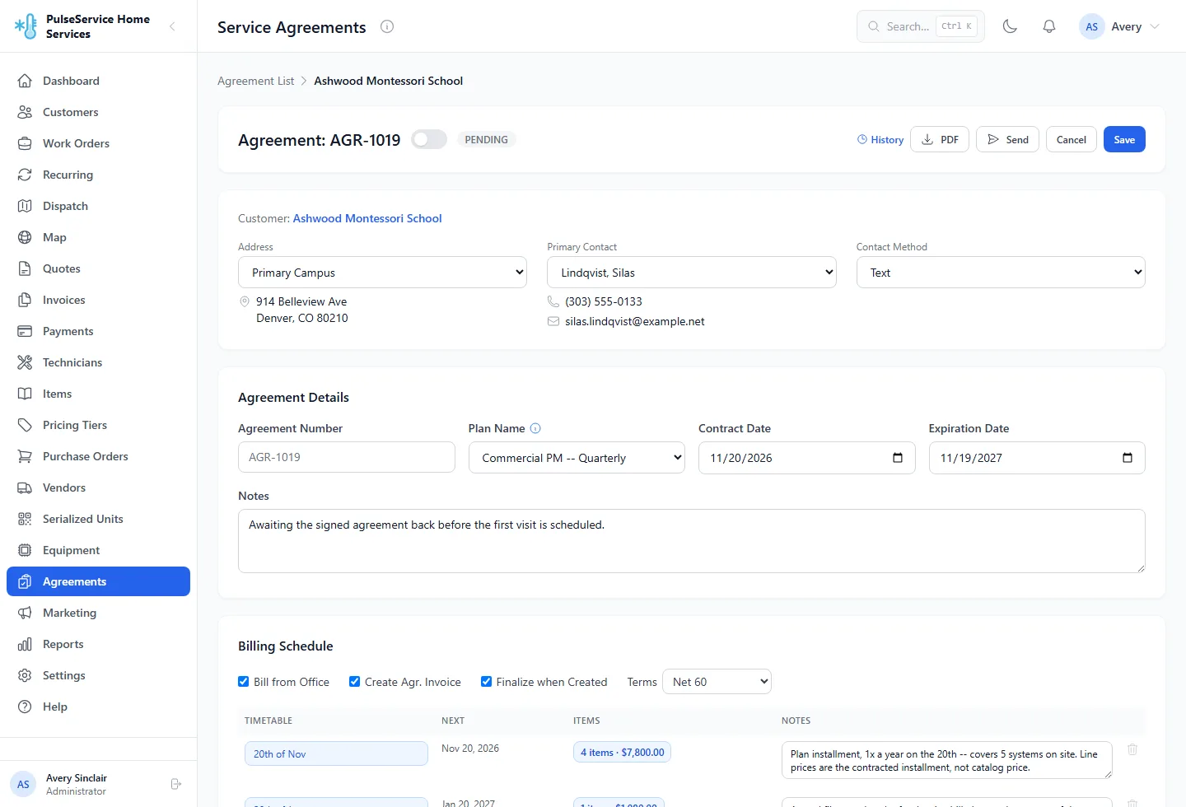Open the Invoices section
This screenshot has height=807, width=1186.
pos(98,300)
